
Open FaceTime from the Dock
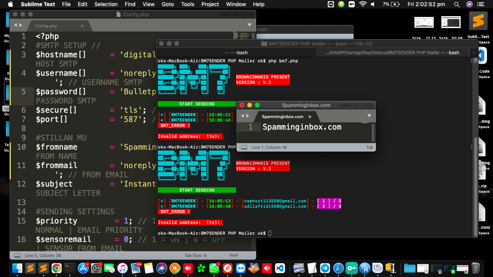[x=109, y=268]
